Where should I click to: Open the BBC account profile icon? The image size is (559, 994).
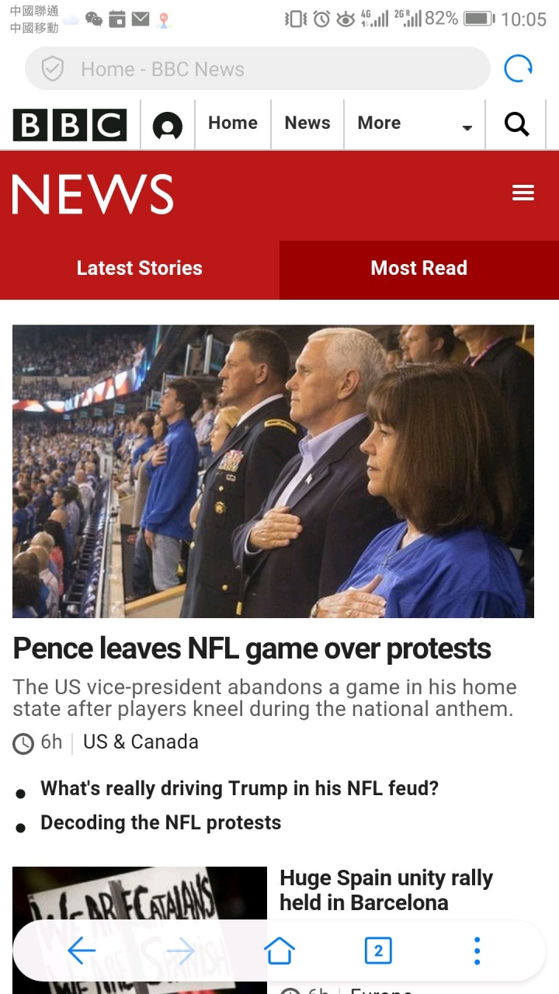tap(167, 125)
